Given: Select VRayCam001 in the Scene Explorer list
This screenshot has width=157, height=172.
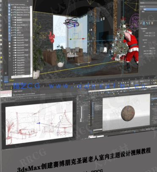Looking at the screenshot, I should click(21, 38).
